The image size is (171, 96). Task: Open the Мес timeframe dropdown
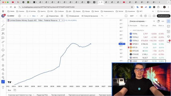point(37,16)
